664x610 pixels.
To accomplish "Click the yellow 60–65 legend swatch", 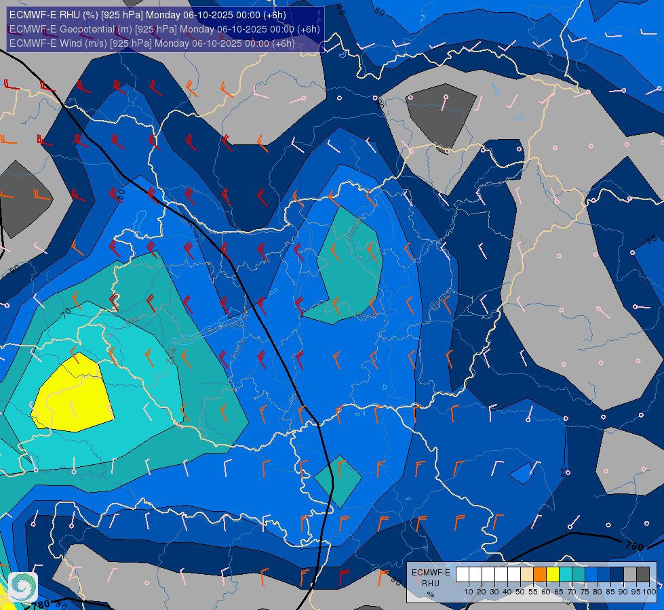I will tap(553, 575).
